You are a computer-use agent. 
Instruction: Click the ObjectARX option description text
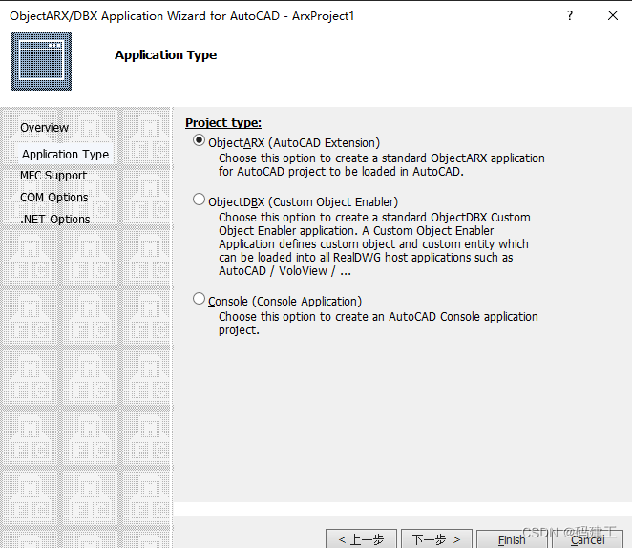(x=381, y=165)
